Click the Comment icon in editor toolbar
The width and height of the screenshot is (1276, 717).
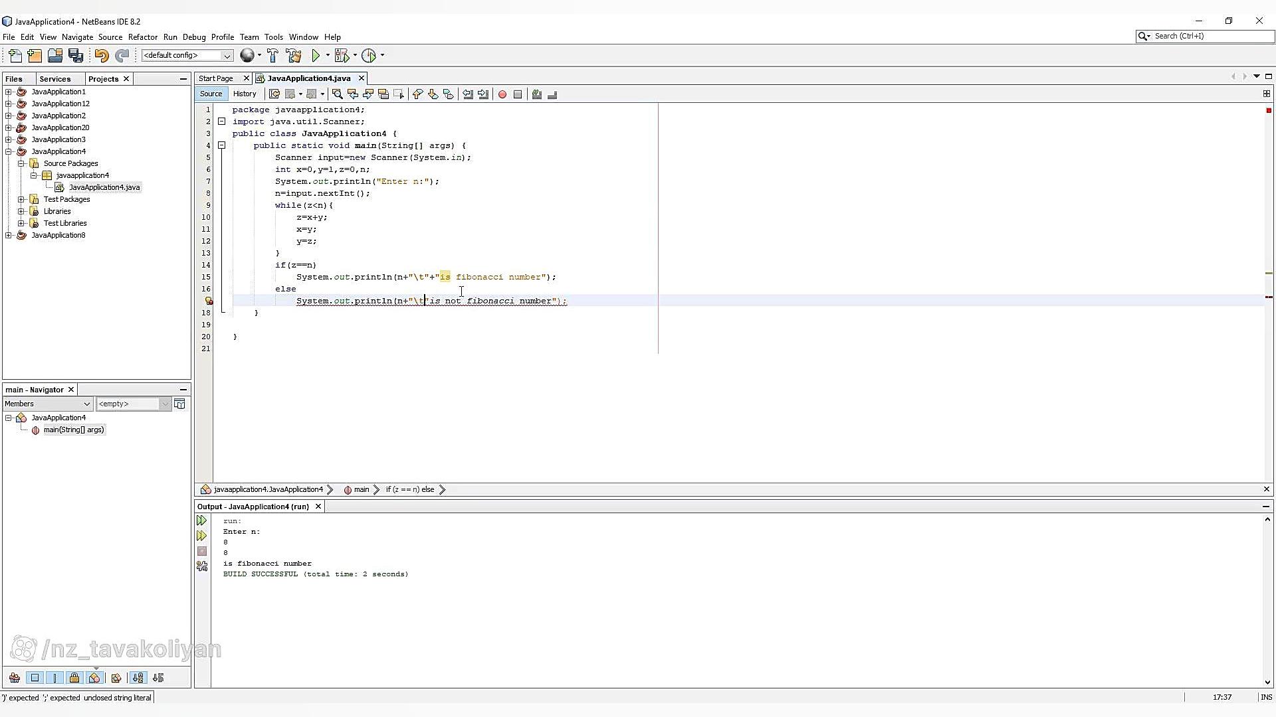(x=537, y=94)
